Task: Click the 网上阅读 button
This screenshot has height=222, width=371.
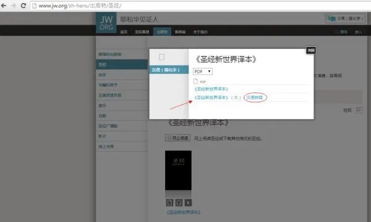Action: click(177, 138)
